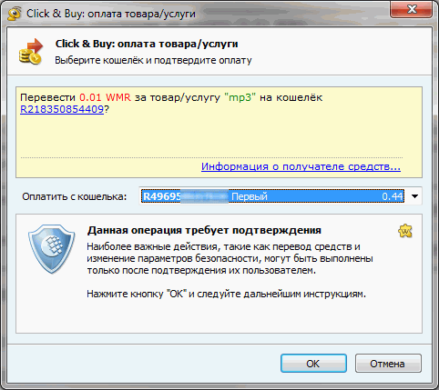Click the bold header 'Click & Buy: оплата товара/услуги'
Screen dimensions: 439x390
(x=147, y=44)
